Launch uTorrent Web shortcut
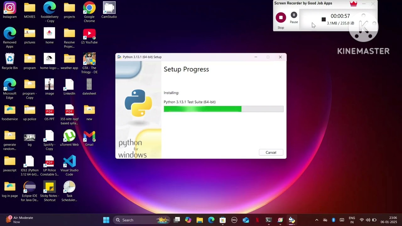 coord(69,138)
